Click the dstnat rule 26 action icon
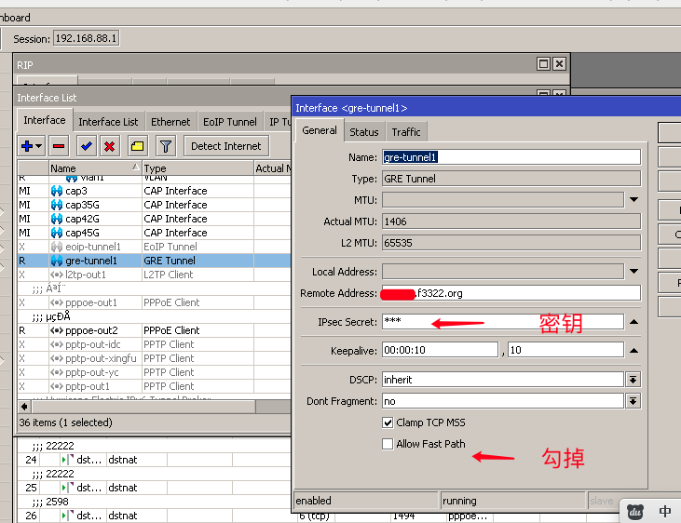Screen dimensions: 681x523 tap(68, 516)
